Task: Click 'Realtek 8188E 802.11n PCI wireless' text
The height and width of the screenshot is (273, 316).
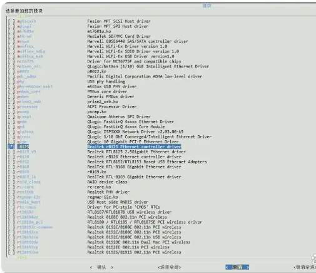Action: pos(127,217)
